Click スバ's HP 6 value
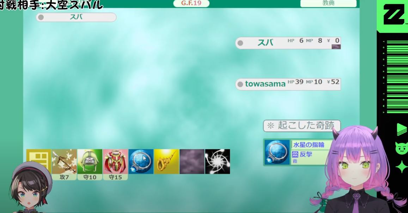The image size is (408, 213). [296, 40]
